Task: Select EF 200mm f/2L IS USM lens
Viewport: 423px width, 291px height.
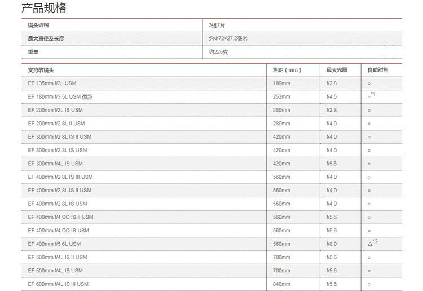Action: (x=55, y=110)
